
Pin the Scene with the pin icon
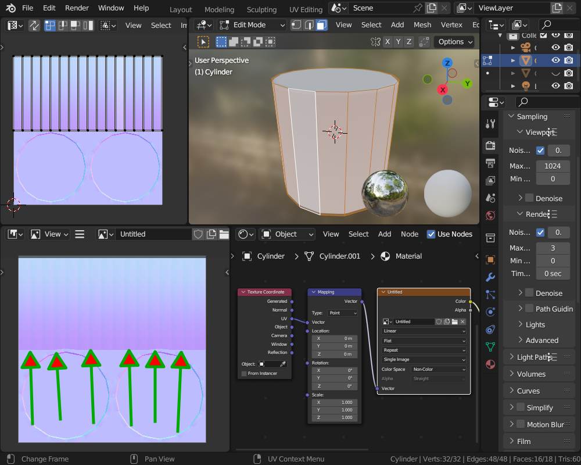tap(418, 8)
